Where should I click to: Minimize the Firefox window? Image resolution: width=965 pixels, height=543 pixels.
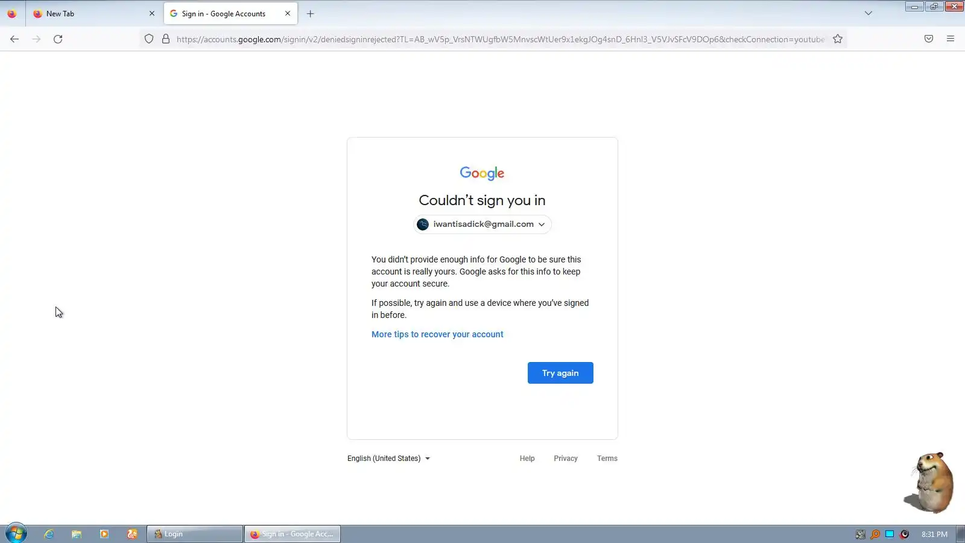914,7
